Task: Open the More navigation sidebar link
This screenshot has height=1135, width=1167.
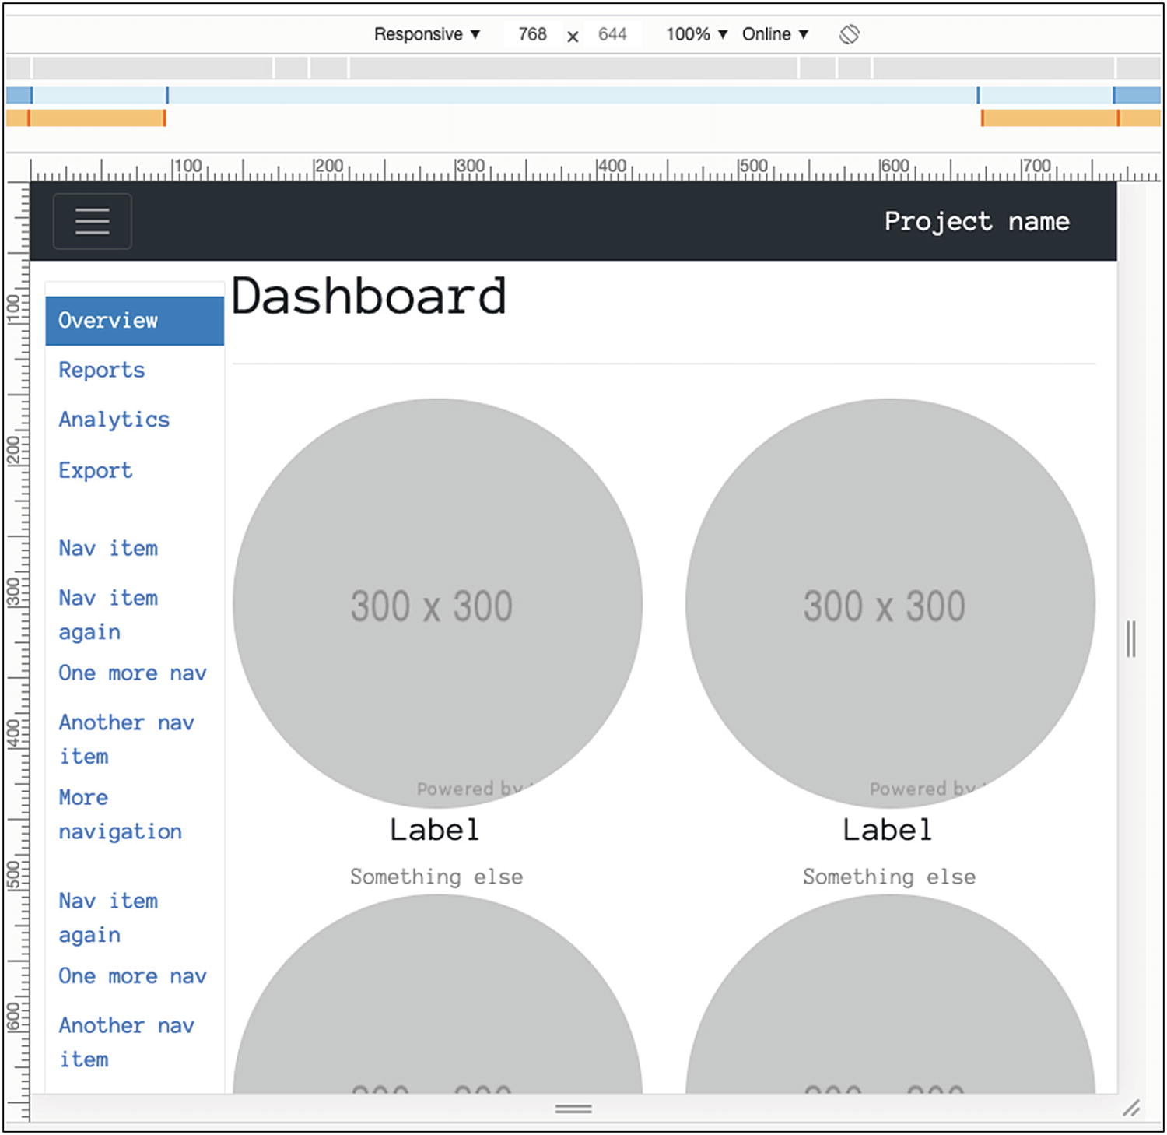Action: point(120,814)
